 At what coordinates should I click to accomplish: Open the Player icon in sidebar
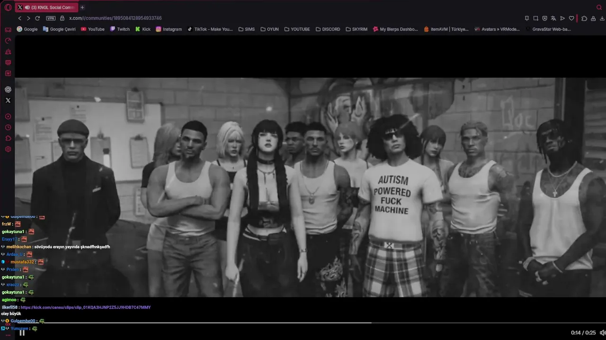[x=8, y=117]
